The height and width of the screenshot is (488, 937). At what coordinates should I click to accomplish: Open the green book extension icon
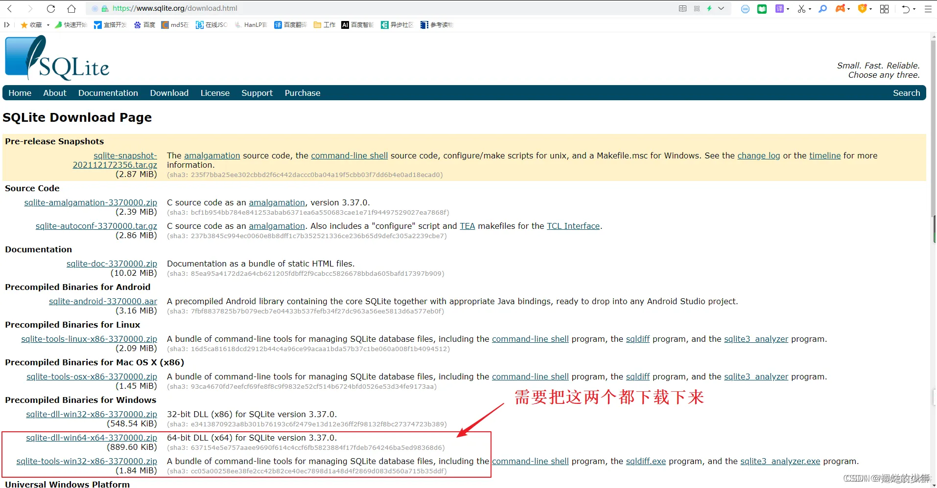pos(762,9)
